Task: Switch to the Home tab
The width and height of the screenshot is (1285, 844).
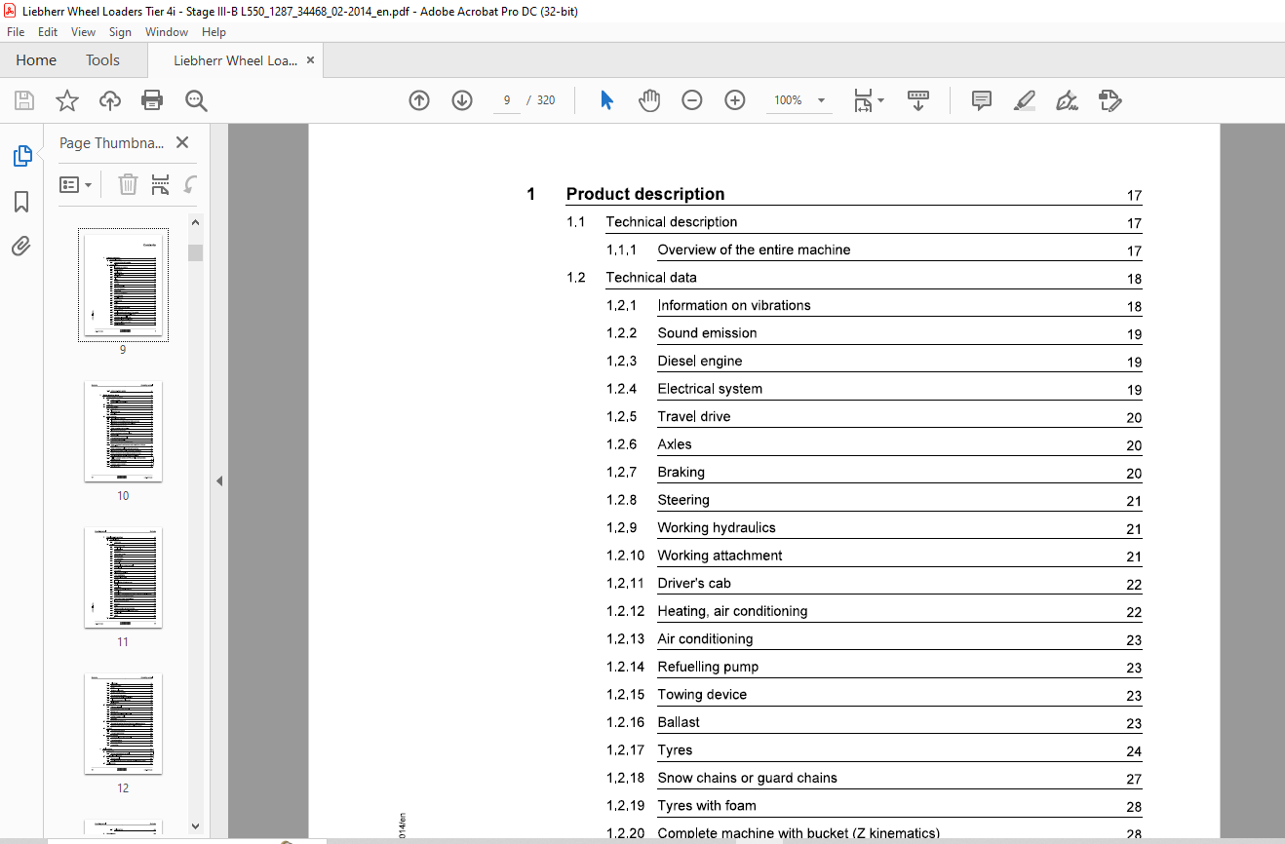Action: pyautogui.click(x=36, y=60)
